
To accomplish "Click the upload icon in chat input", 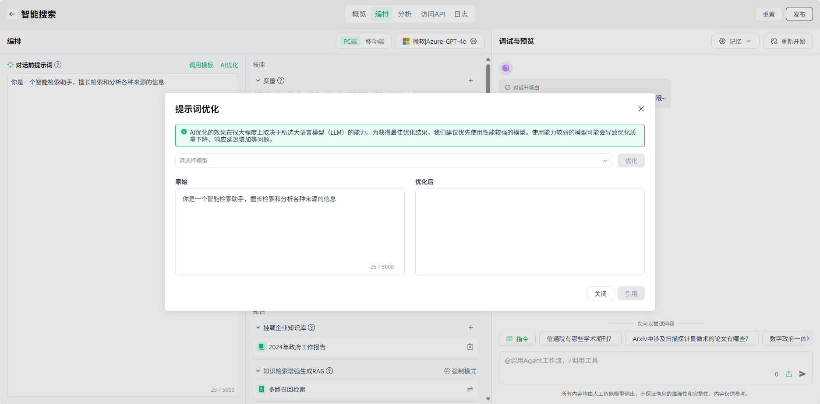I will 789,374.
